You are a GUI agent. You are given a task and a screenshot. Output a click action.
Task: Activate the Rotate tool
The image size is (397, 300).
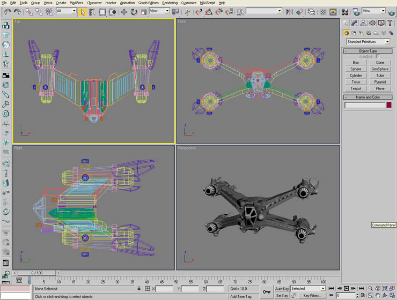tap(133, 11)
